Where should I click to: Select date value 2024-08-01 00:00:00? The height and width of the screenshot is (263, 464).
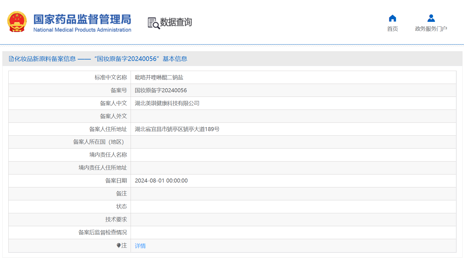[161, 181]
